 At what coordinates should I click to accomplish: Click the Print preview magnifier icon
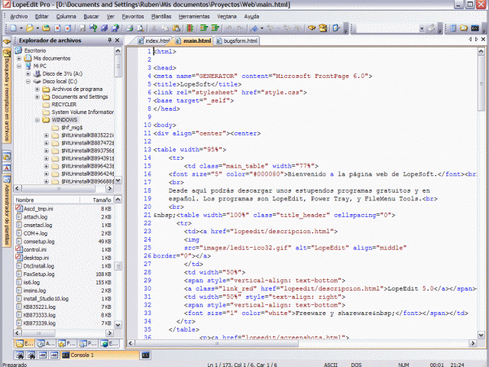tap(141, 28)
